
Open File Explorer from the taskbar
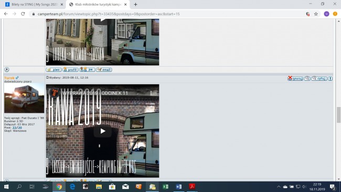(99, 187)
